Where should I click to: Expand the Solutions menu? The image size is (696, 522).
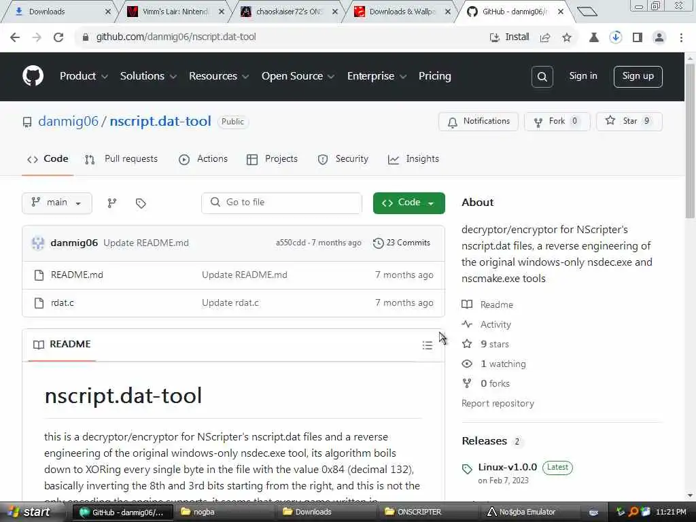(148, 76)
